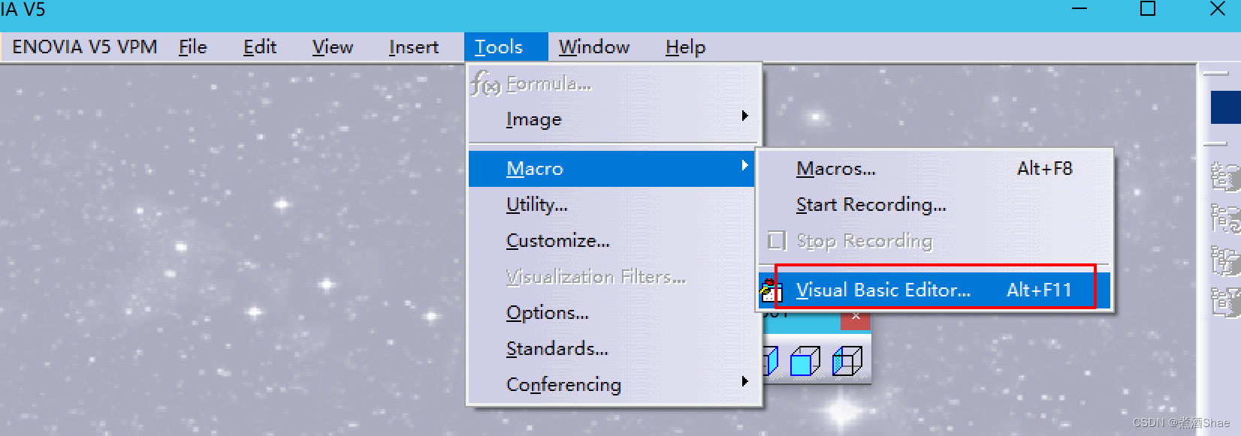
Task: Open the Options... menu entry
Action: tap(547, 313)
